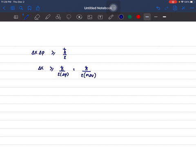Image resolution: width=196 pixels, height=147 pixels.
Task: Tap the 11:28 PM clock in status bar
Action: (x=6, y=2)
